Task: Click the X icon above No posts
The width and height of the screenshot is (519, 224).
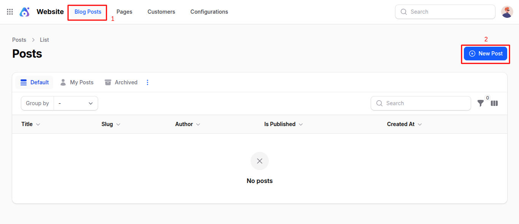Action: point(260,161)
